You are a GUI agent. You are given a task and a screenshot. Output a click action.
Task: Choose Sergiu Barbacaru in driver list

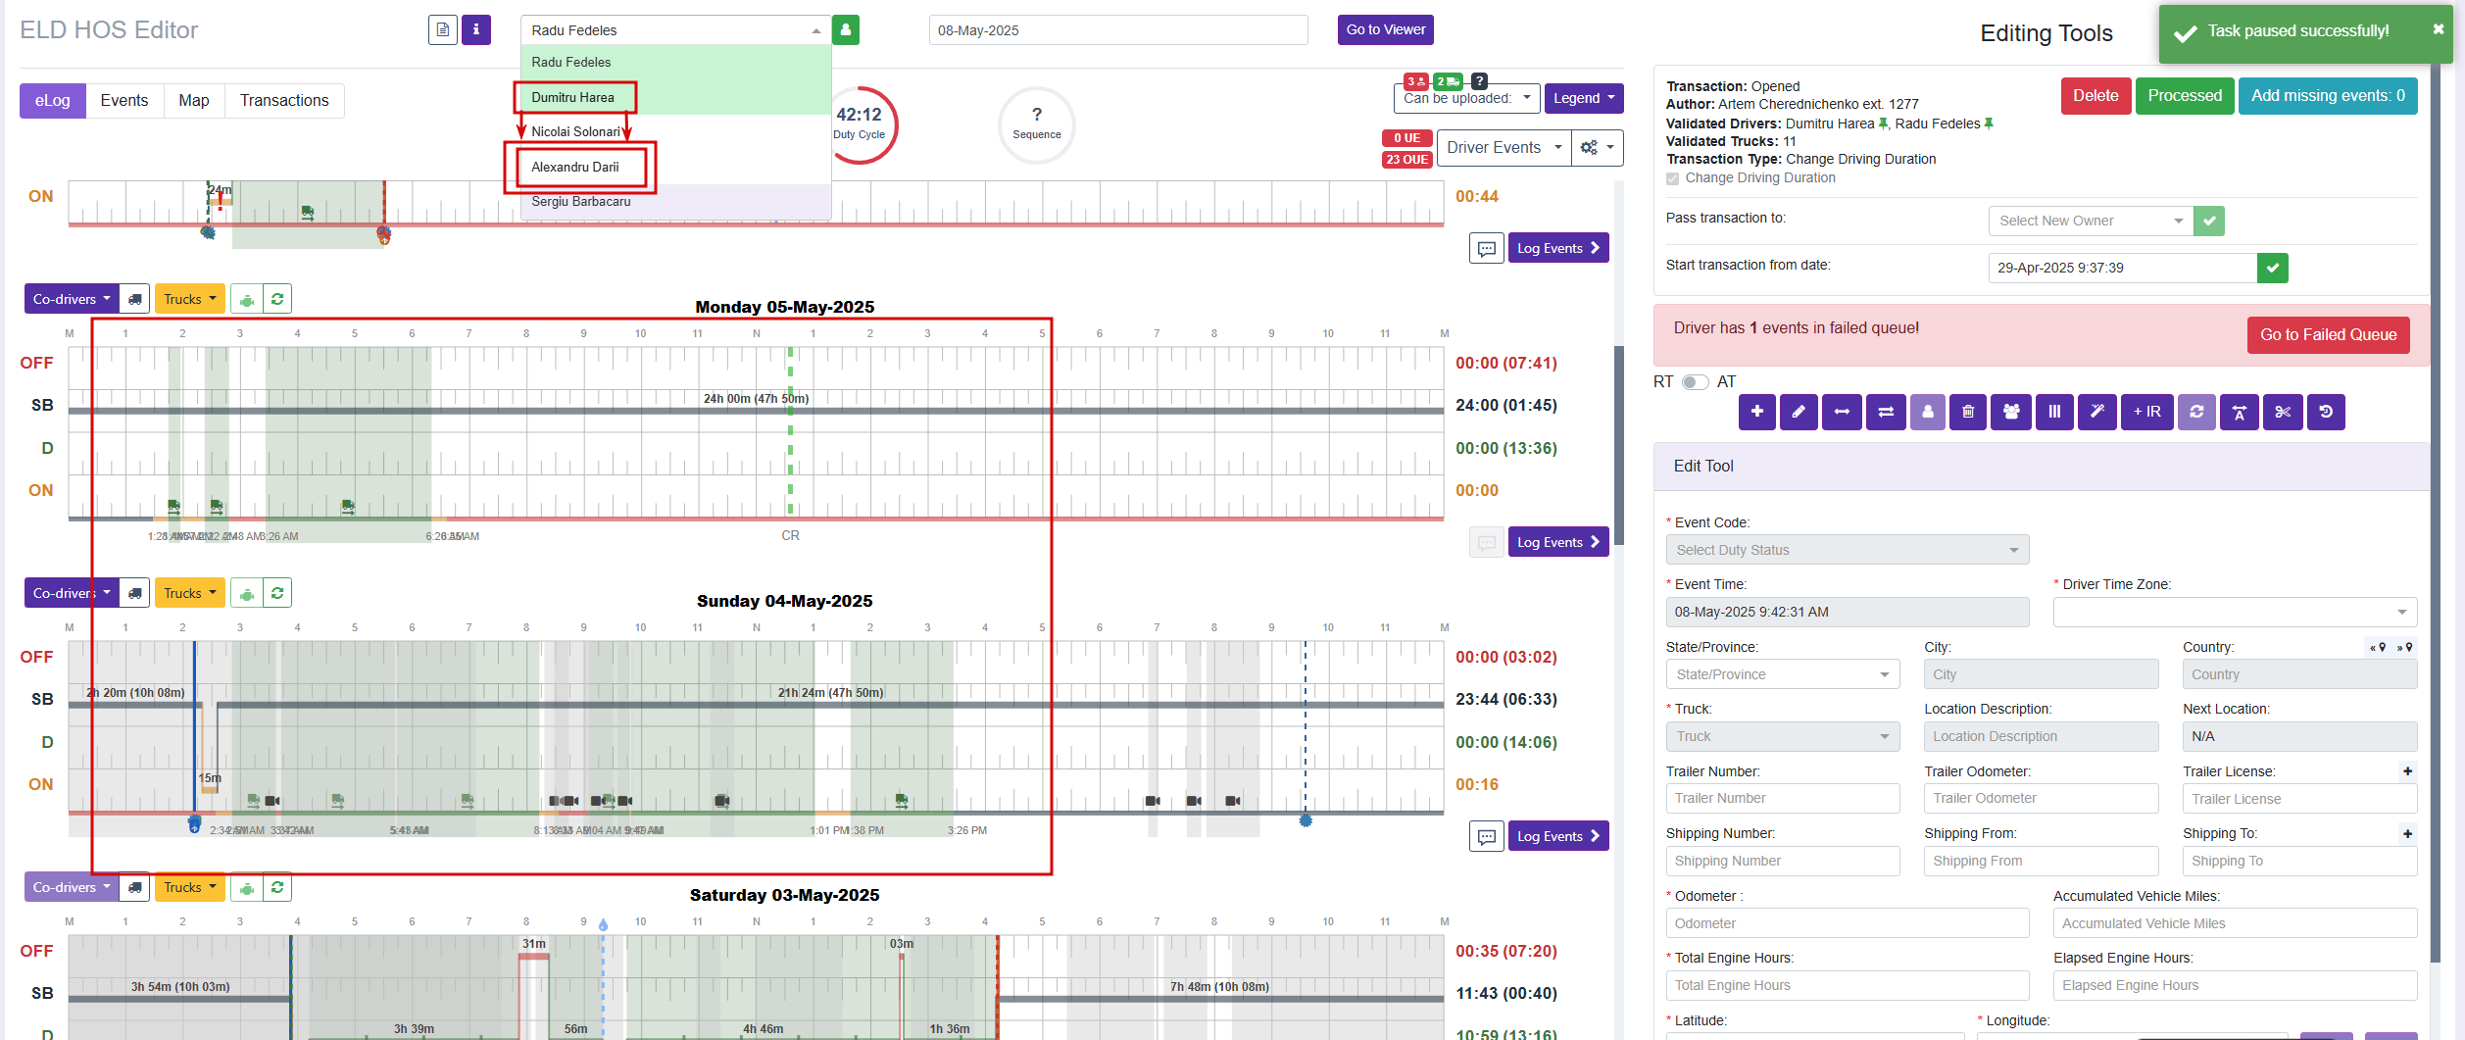click(676, 201)
